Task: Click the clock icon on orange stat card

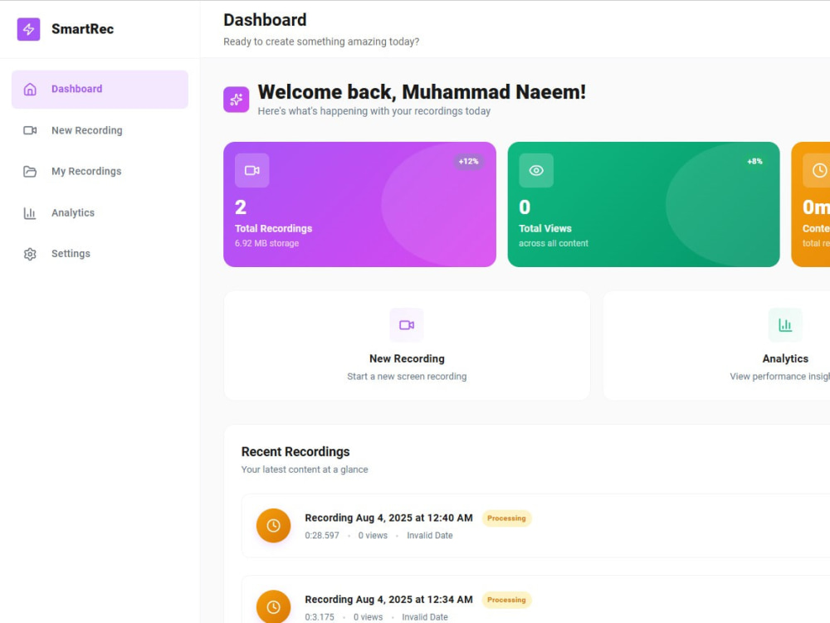Action: tap(819, 170)
